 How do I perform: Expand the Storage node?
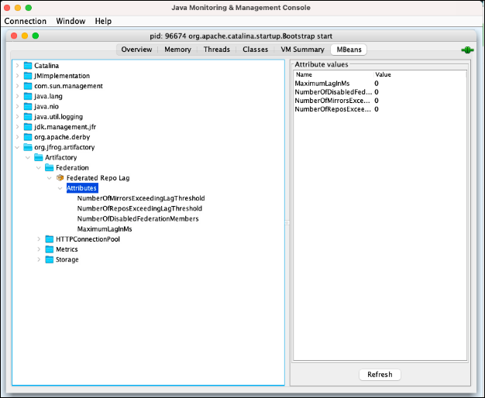39,259
